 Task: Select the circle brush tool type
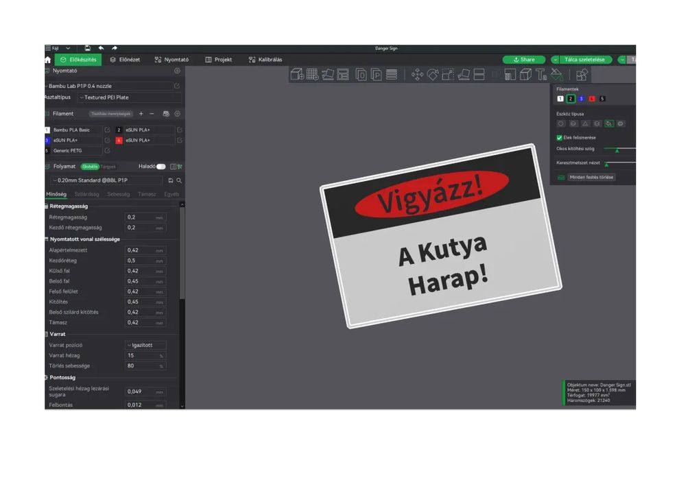(x=561, y=124)
